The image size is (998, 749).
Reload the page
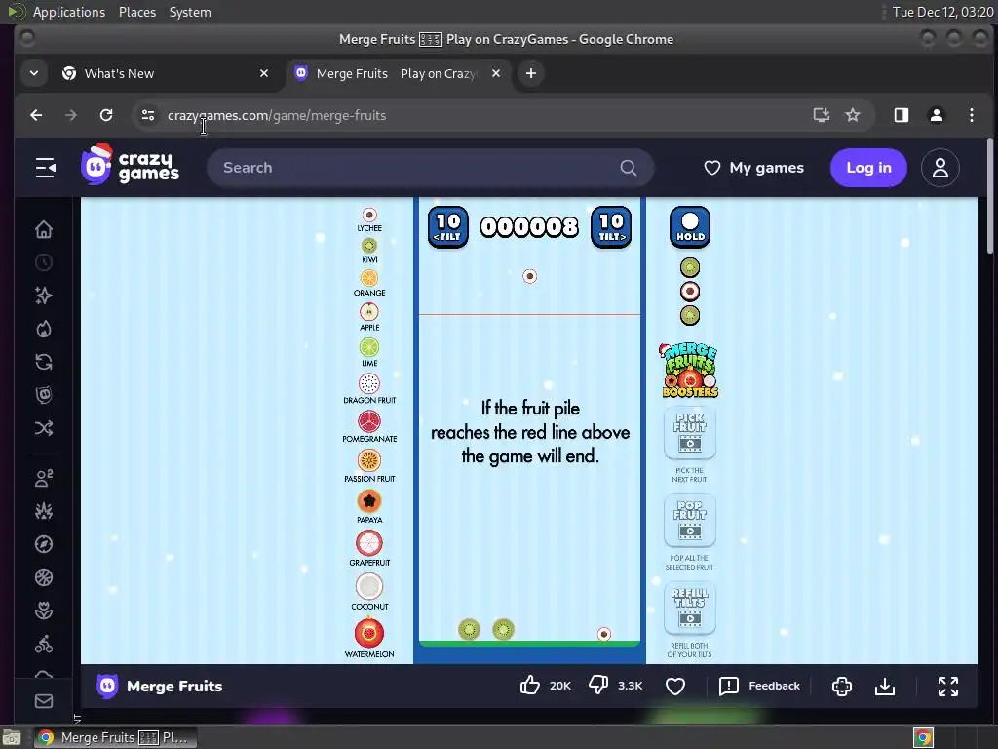pyautogui.click(x=106, y=115)
